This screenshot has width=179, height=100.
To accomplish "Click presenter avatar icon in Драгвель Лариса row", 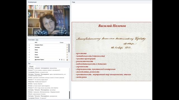I will coord(67,60).
